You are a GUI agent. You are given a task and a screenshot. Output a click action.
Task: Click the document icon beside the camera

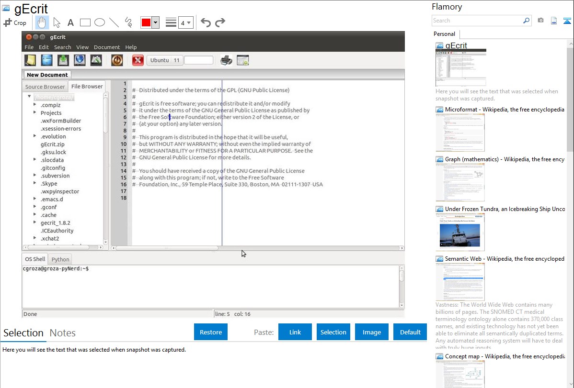point(554,21)
